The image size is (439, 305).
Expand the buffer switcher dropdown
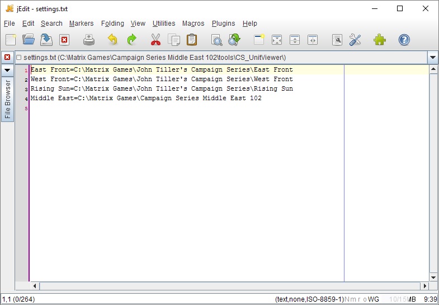(432, 58)
